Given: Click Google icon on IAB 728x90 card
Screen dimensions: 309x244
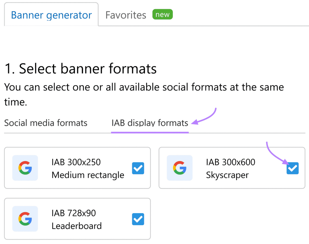Looking at the screenshot, I should [x=25, y=219].
